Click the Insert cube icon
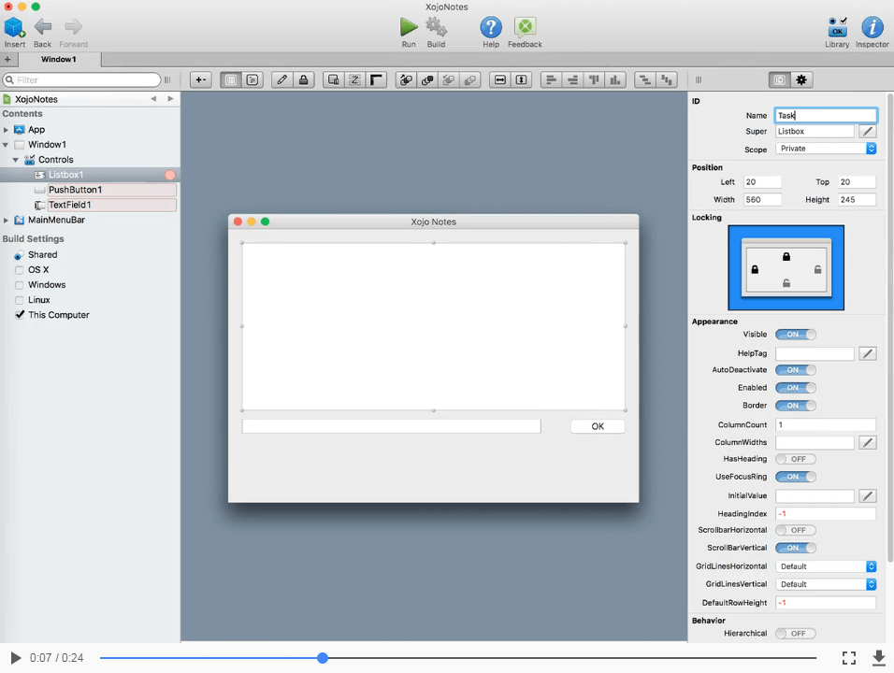This screenshot has height=673, width=894. coord(14,27)
